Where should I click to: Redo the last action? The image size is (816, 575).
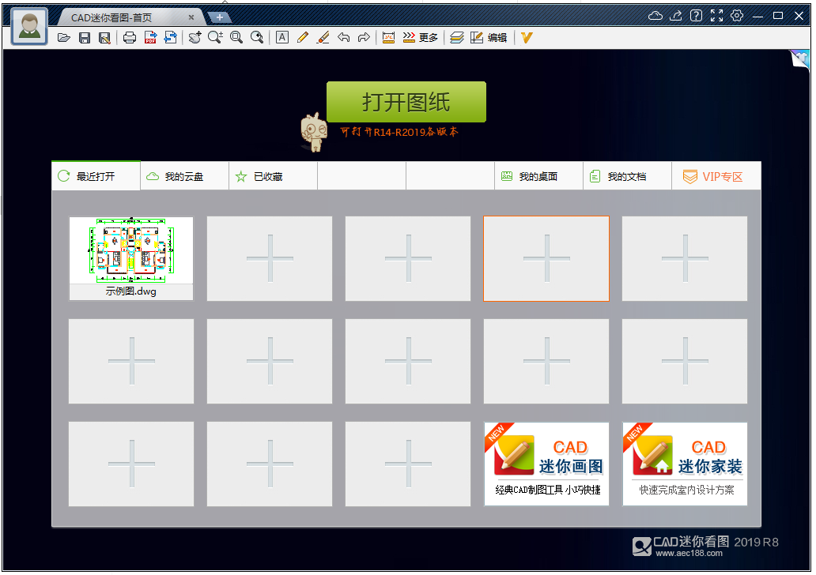pyautogui.click(x=365, y=37)
